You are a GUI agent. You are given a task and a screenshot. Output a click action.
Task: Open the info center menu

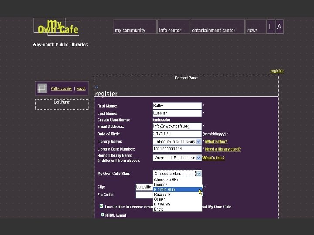pos(174,27)
